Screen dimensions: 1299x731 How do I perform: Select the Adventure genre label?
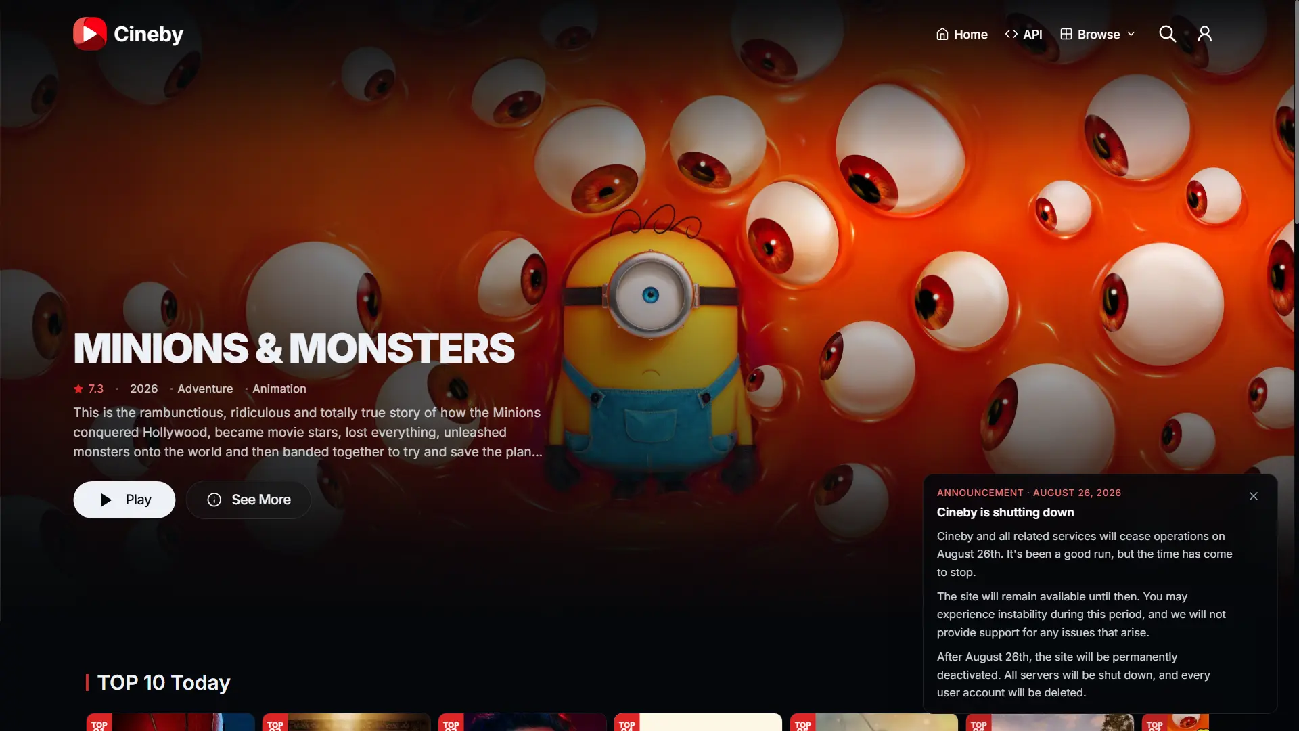(x=205, y=389)
